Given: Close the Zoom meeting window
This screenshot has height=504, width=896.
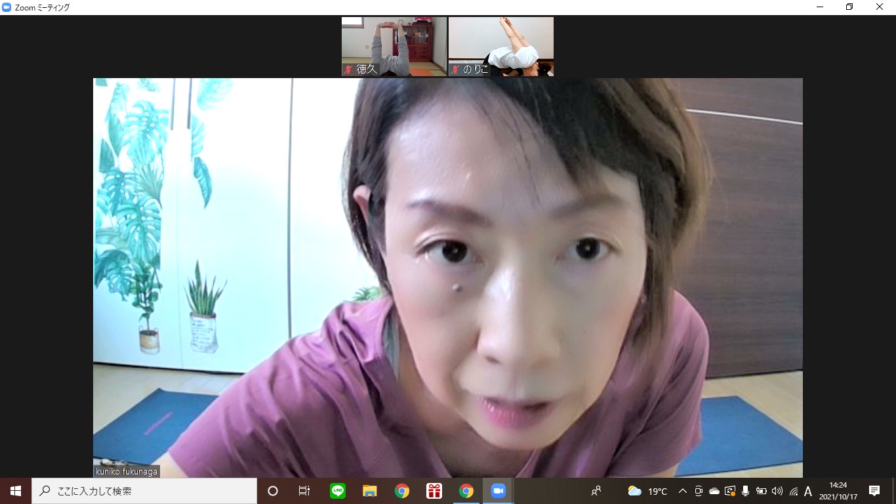Looking at the screenshot, I should pos(880,7).
